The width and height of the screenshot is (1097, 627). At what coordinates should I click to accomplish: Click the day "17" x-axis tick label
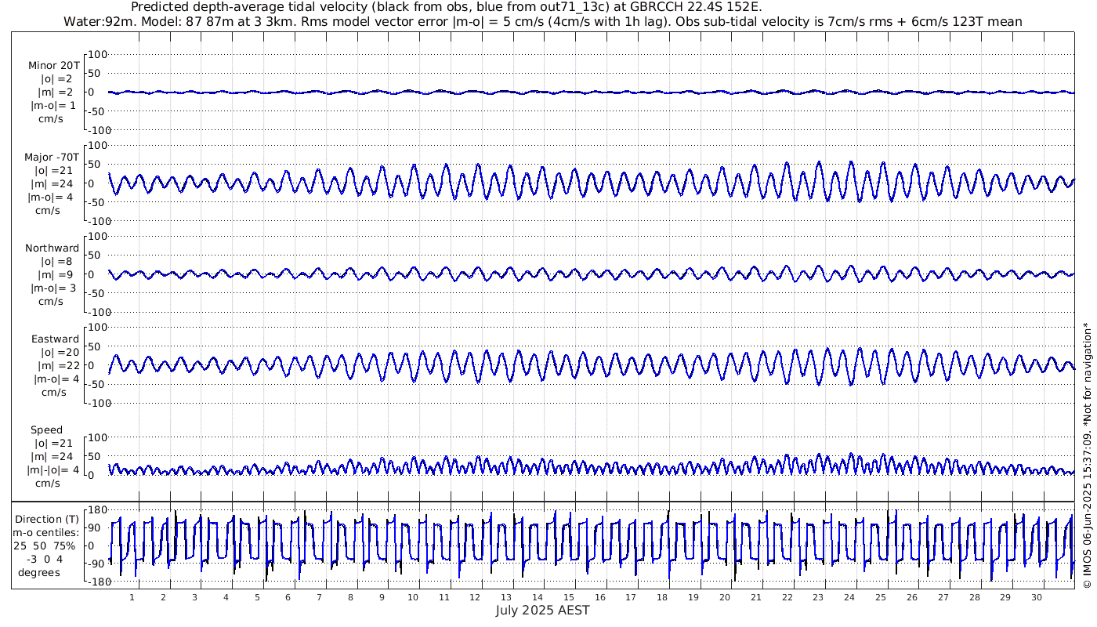click(631, 597)
